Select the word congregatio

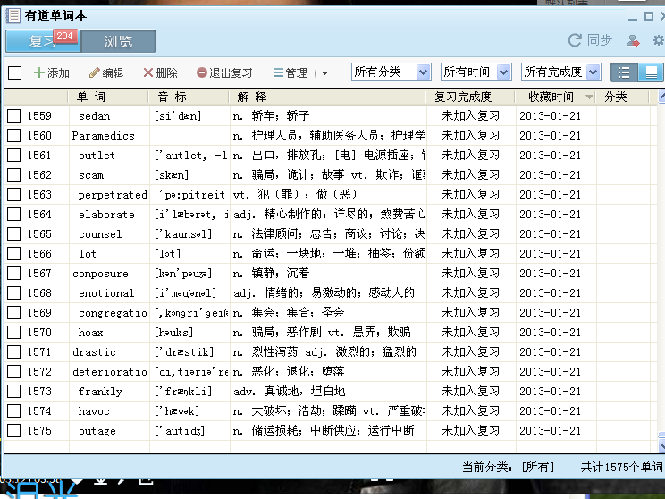[113, 313]
